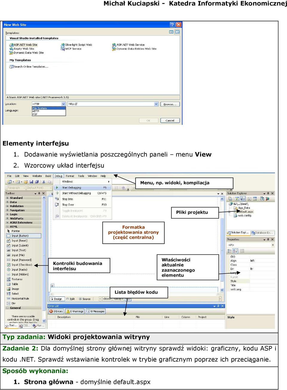Select ASP.NET Web Site template
Screen dimensions: 287x390
click(23, 45)
